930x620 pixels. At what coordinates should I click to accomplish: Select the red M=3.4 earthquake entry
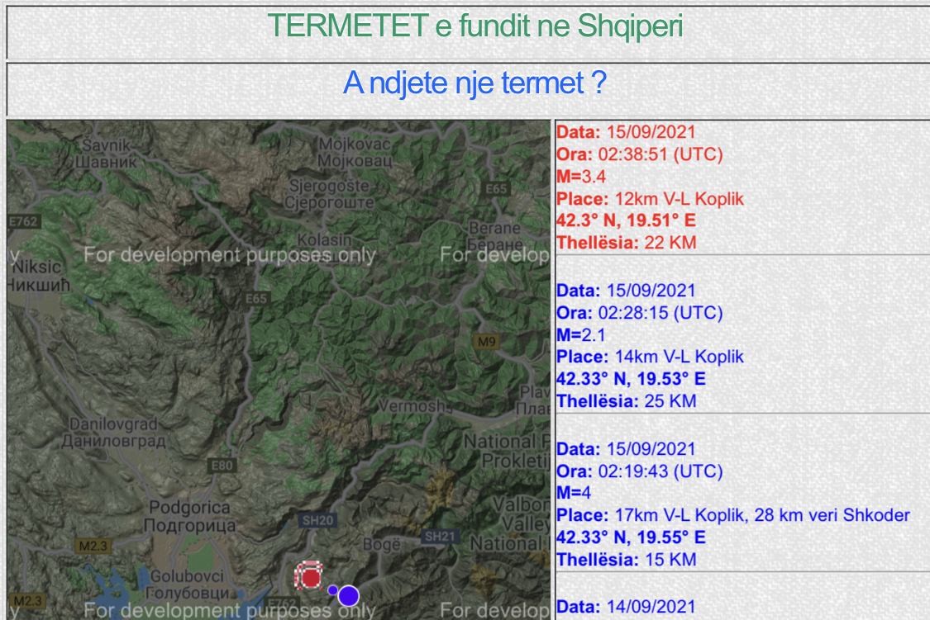pyautogui.click(x=581, y=177)
